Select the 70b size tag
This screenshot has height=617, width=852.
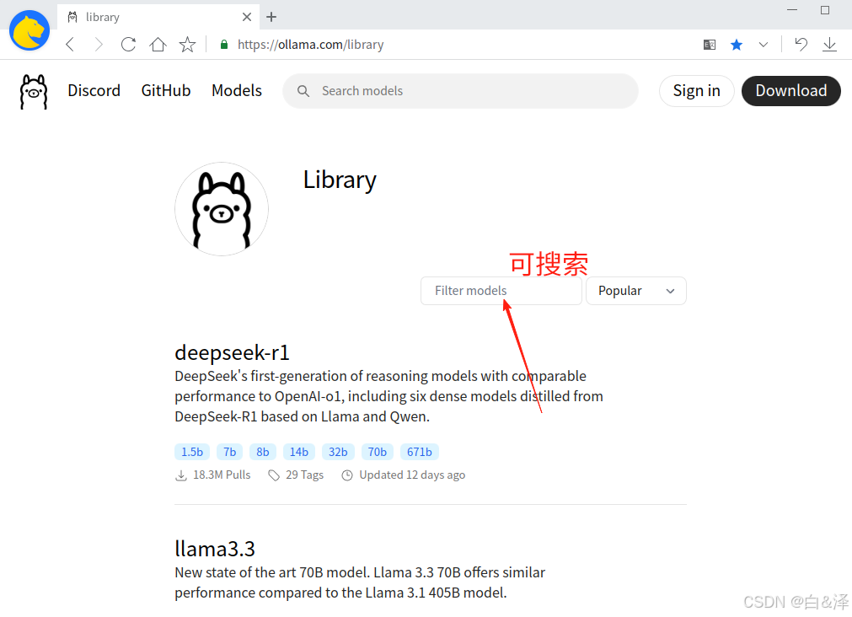(x=377, y=452)
